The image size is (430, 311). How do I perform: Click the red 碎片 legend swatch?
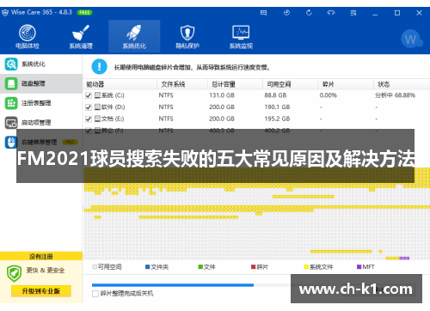click(x=253, y=267)
